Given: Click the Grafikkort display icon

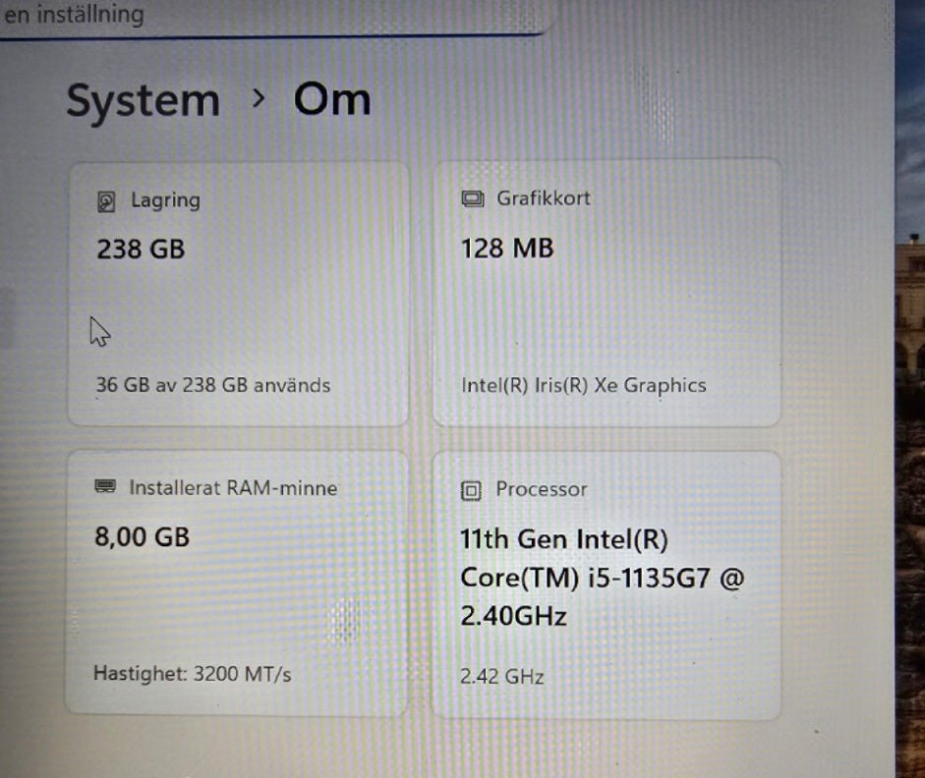Looking at the screenshot, I should (x=473, y=199).
